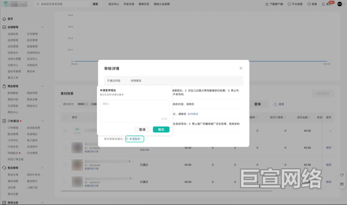Close the 审核详情 dialog
This screenshot has width=347, height=205.
[x=241, y=68]
